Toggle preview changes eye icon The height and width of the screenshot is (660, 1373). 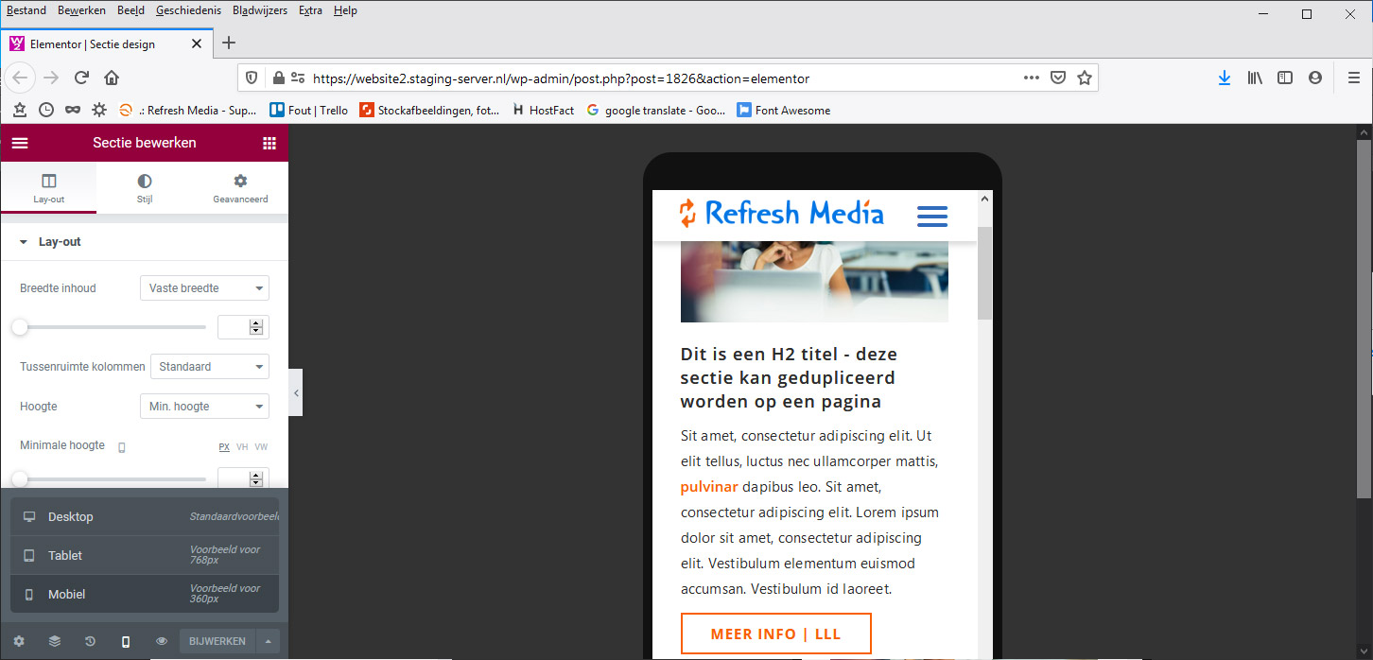[162, 641]
